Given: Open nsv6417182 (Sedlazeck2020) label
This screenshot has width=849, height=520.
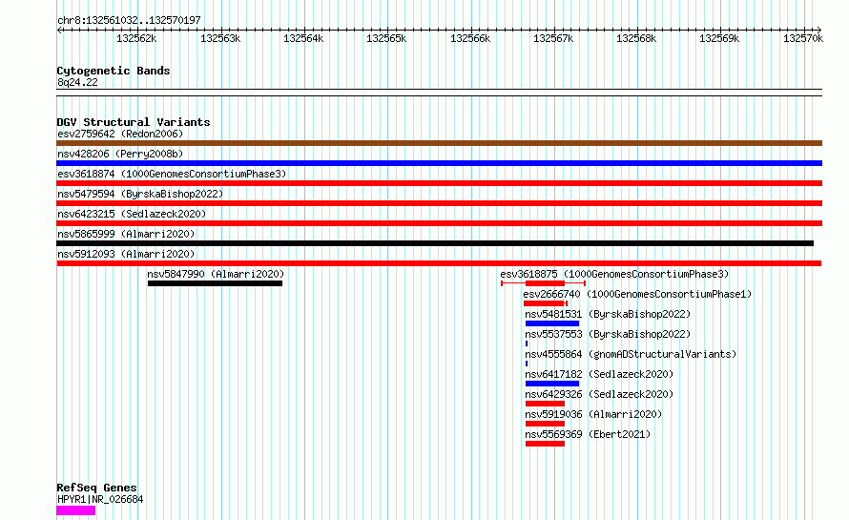Looking at the screenshot, I should pyautogui.click(x=599, y=374).
